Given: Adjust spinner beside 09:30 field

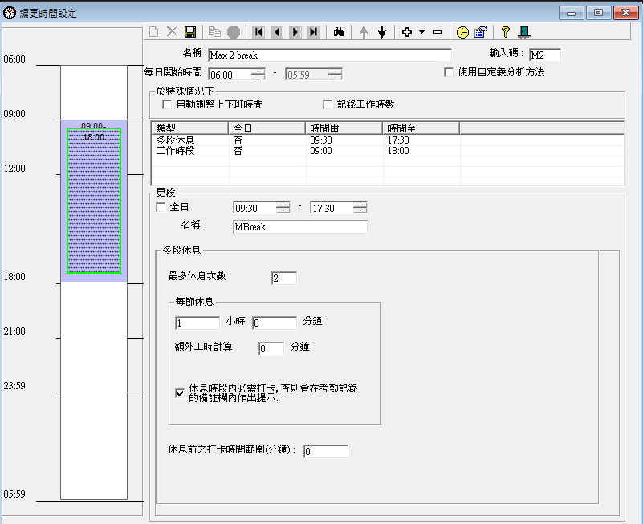Looking at the screenshot, I should click(x=283, y=208).
